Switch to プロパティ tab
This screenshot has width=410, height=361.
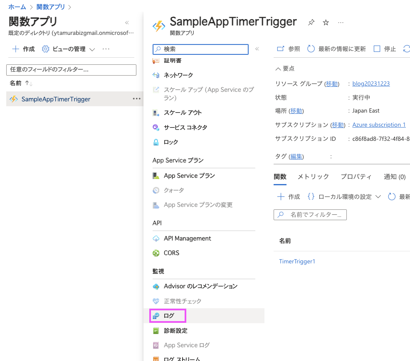[356, 177]
